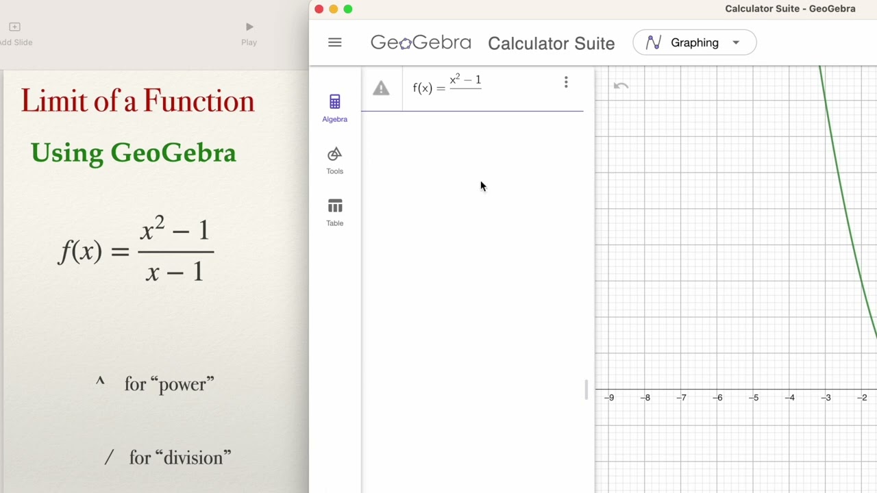
Task: Click the 'Using GeoGebra' slide subtitle
Action: pos(134,152)
